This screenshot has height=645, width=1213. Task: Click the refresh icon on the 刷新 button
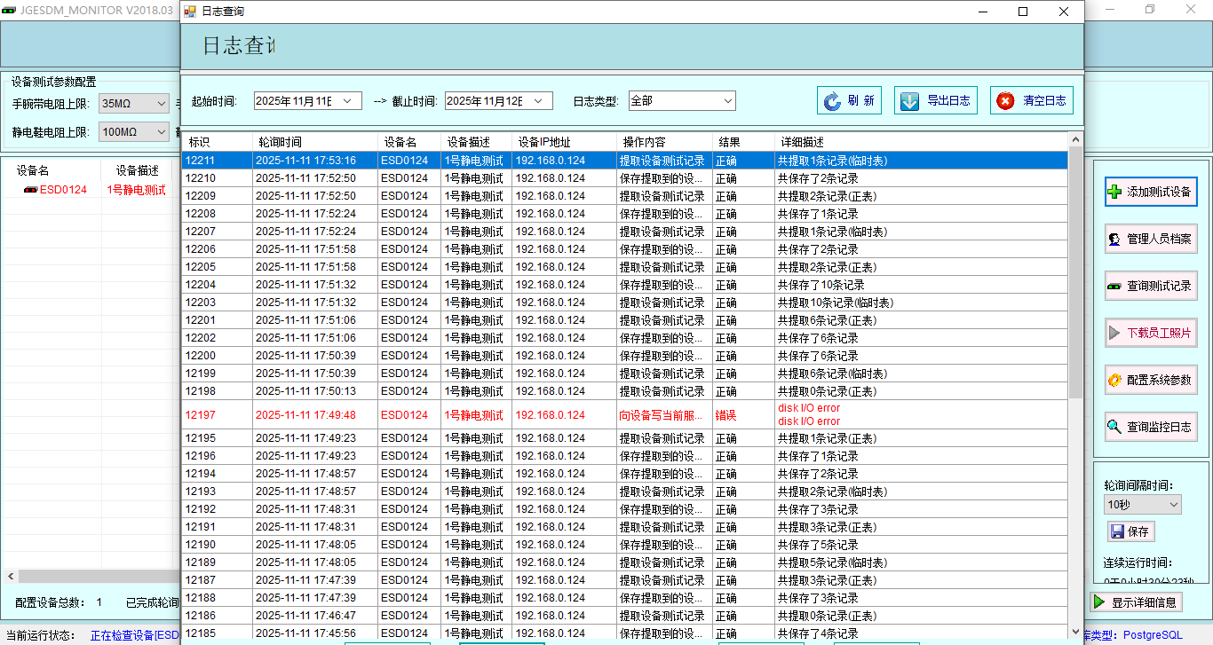[x=832, y=101]
